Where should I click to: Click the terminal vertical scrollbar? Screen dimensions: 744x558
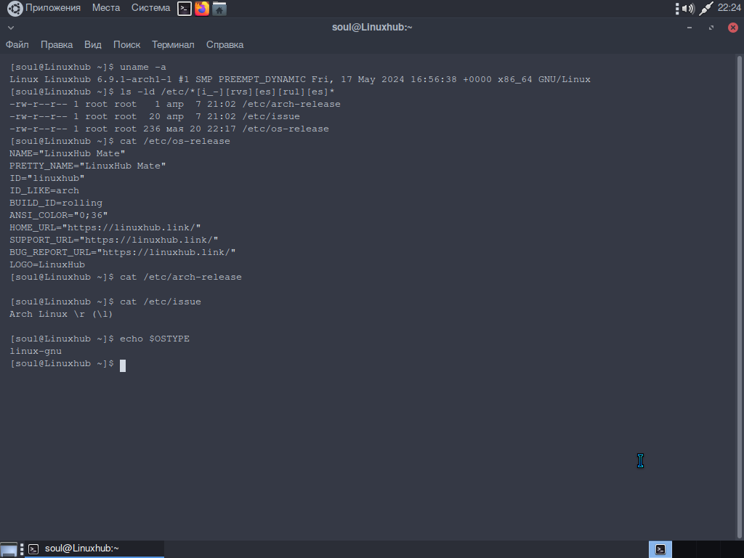(739, 296)
